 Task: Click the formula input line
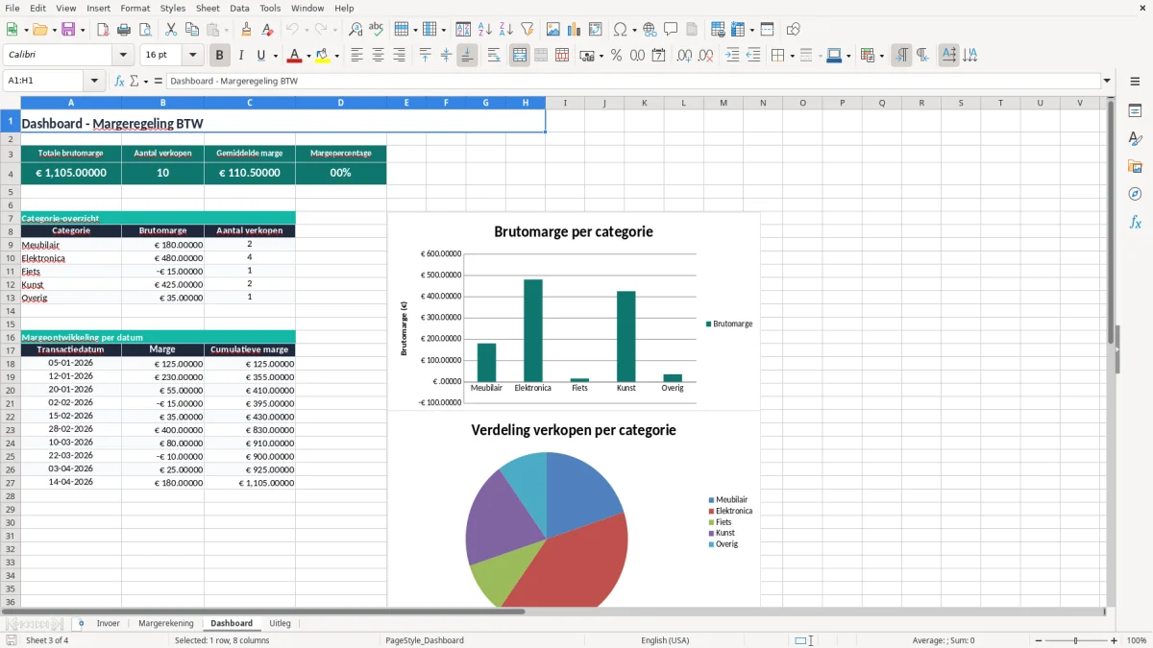pos(632,81)
